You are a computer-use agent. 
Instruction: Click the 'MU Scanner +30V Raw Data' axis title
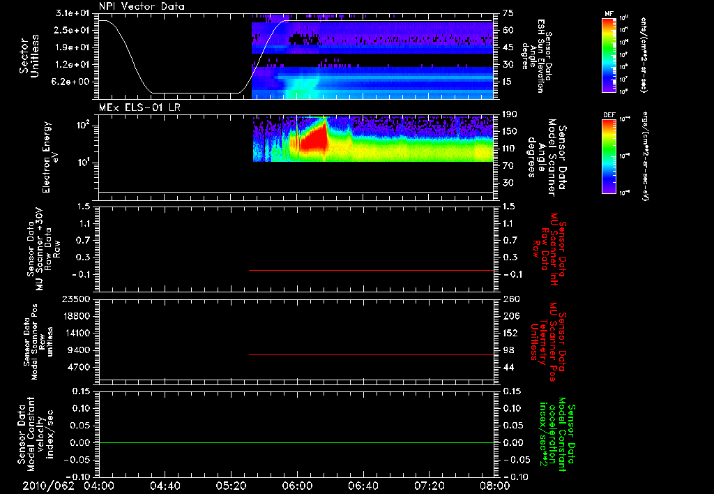click(43, 249)
